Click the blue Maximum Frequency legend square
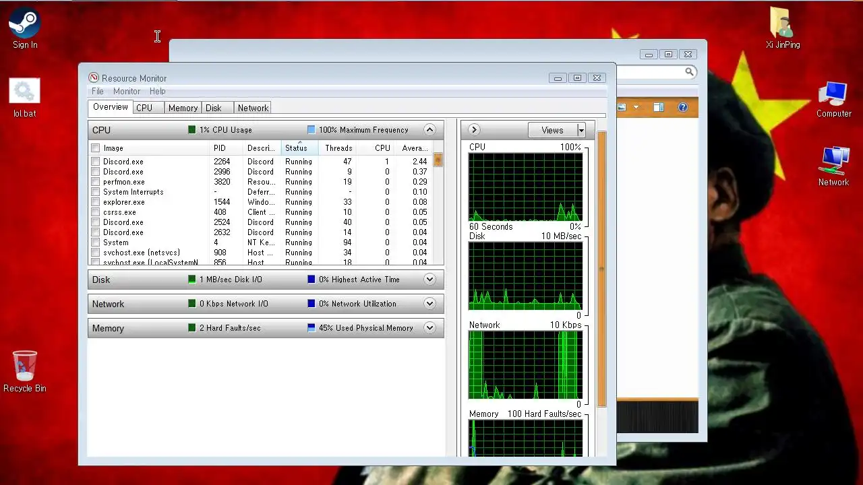This screenshot has width=863, height=485. pos(311,130)
